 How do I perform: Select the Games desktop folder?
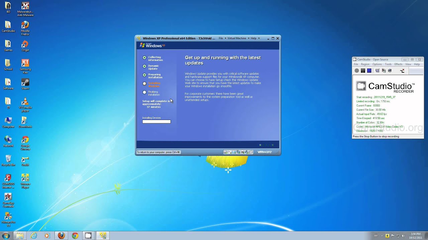point(8,46)
